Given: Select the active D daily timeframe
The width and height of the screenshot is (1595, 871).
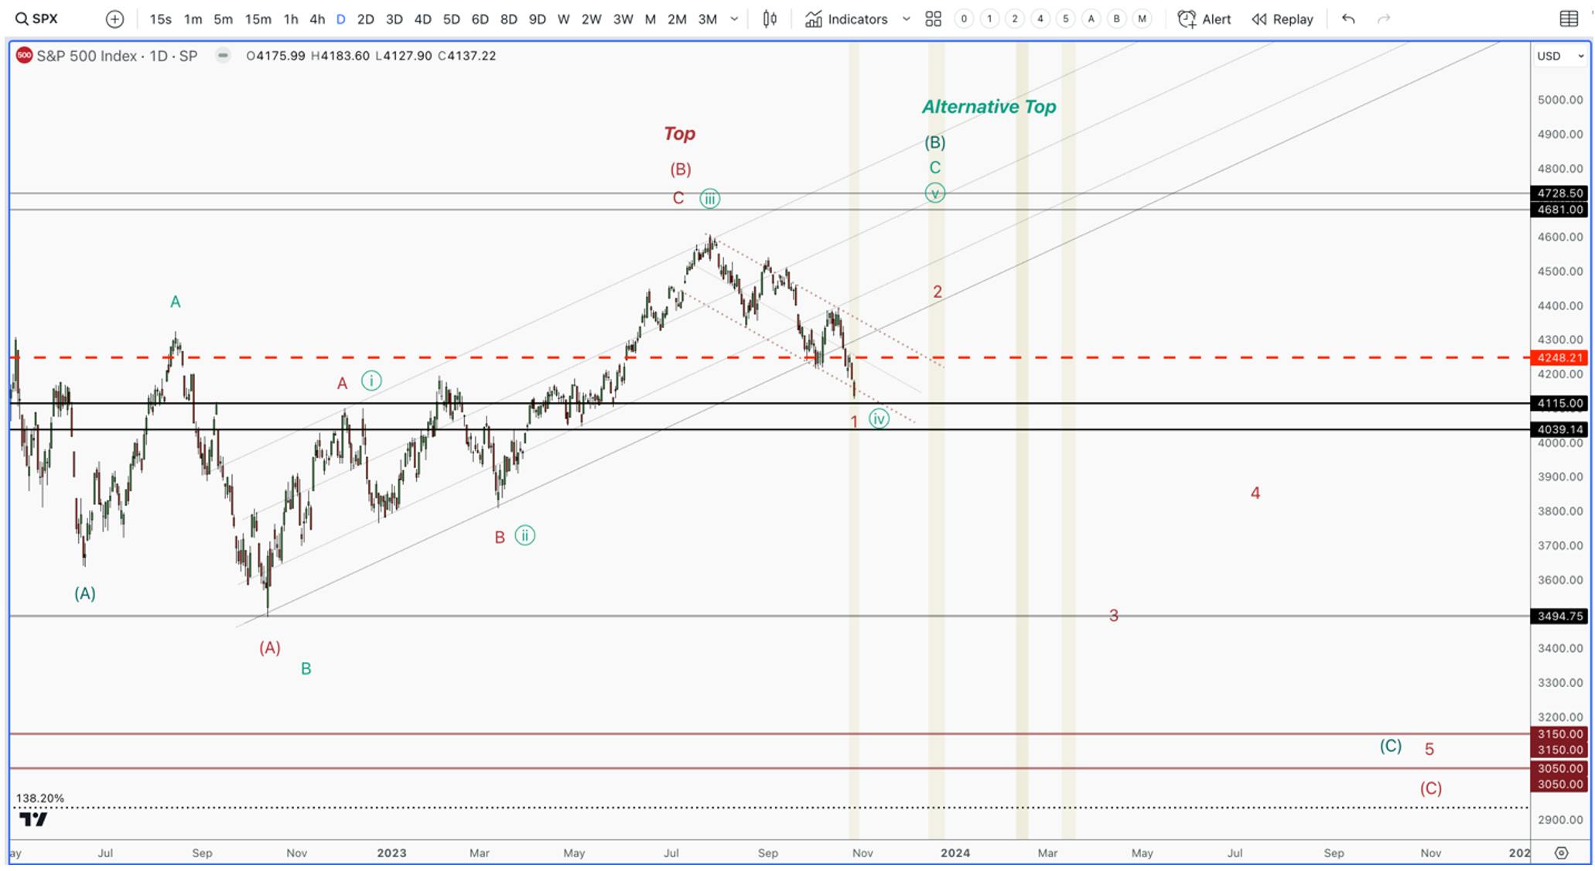Looking at the screenshot, I should tap(340, 19).
